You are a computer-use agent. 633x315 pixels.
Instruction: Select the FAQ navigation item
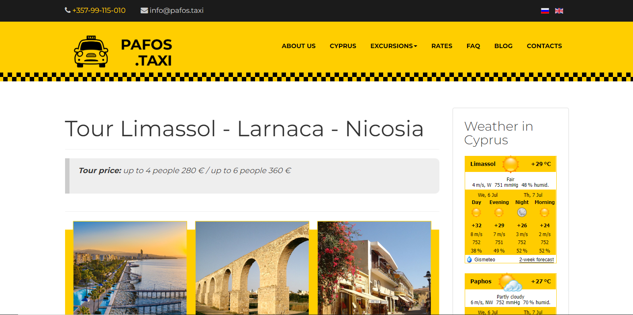(473, 46)
